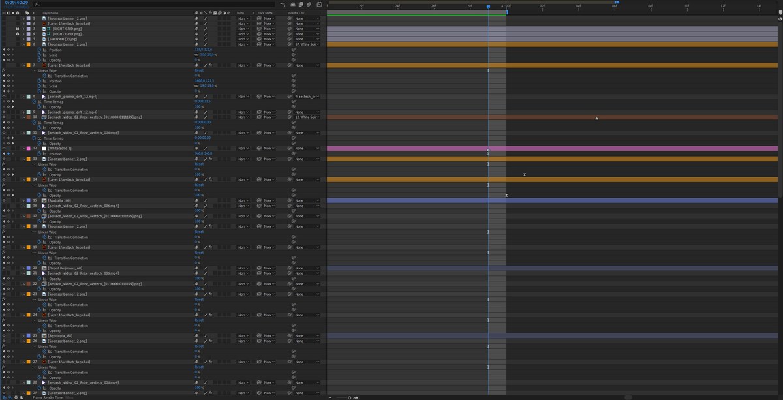Collapse layer 6 Sponsor banner_2.png
This screenshot has height=400, width=783.
tap(23, 44)
